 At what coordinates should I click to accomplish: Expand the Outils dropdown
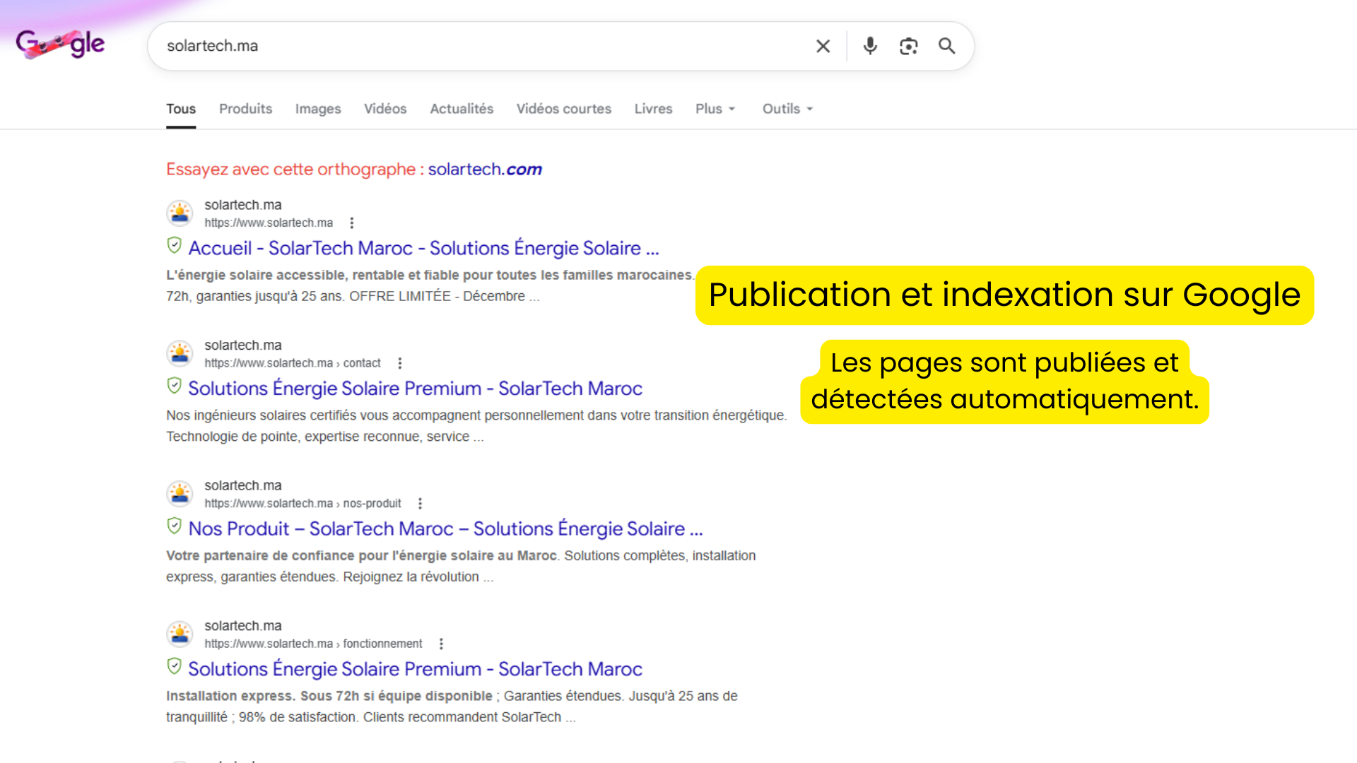coord(787,109)
